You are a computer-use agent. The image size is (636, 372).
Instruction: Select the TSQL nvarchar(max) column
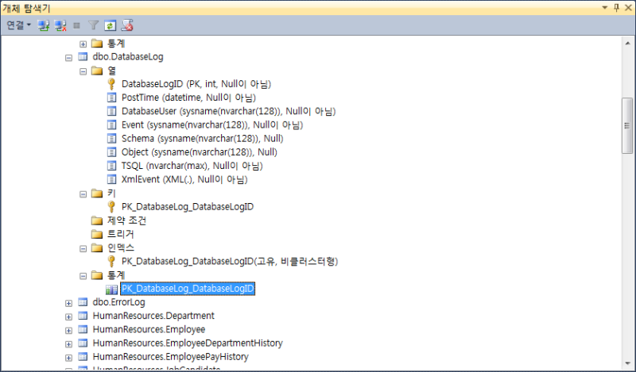click(192, 166)
